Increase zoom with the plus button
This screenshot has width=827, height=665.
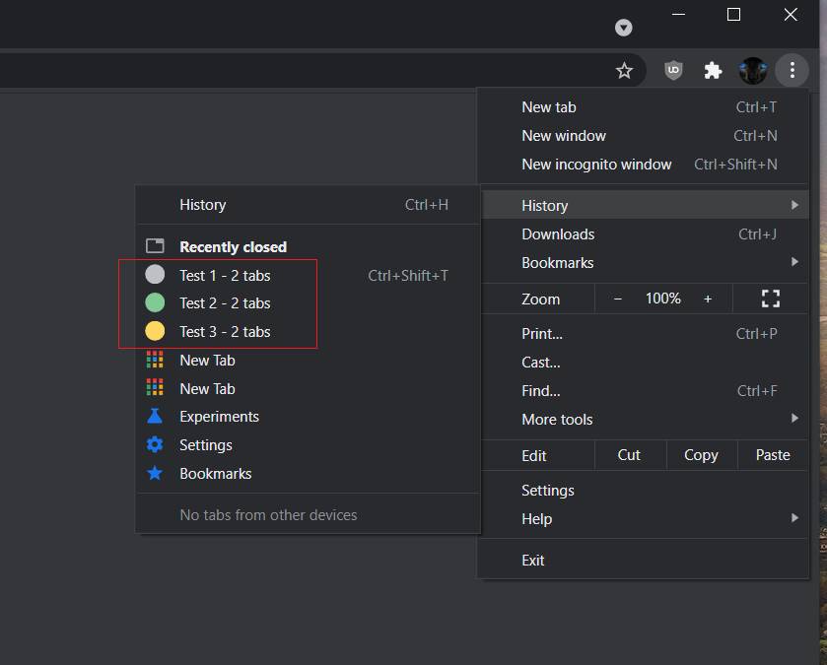click(708, 299)
